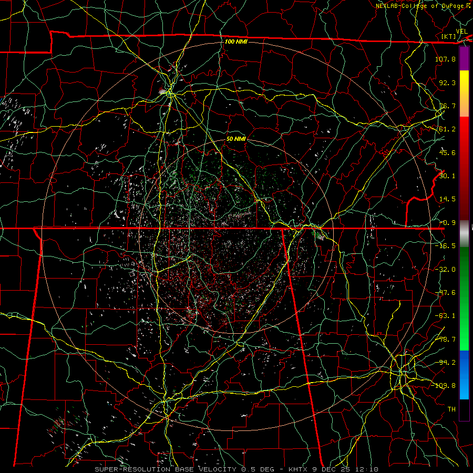473x473 pixels.
Task: Select the -109.8 velocity scale value
Action: click(x=443, y=386)
